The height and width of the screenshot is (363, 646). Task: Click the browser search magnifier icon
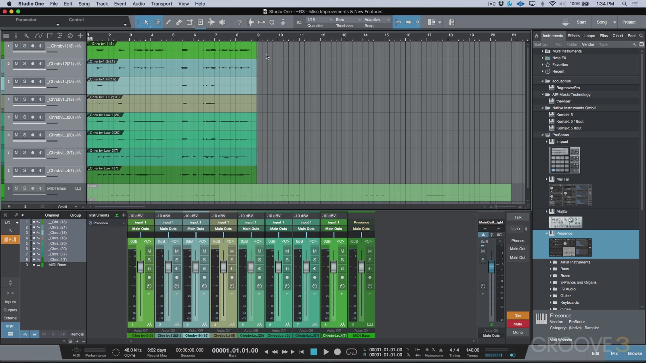[x=641, y=36]
